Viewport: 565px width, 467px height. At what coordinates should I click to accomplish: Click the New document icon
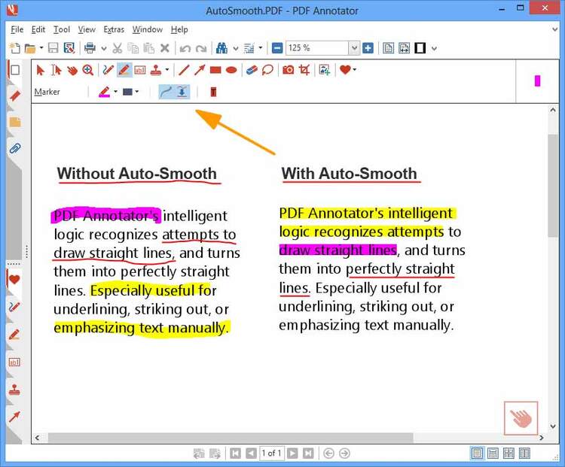pyautogui.click(x=14, y=48)
